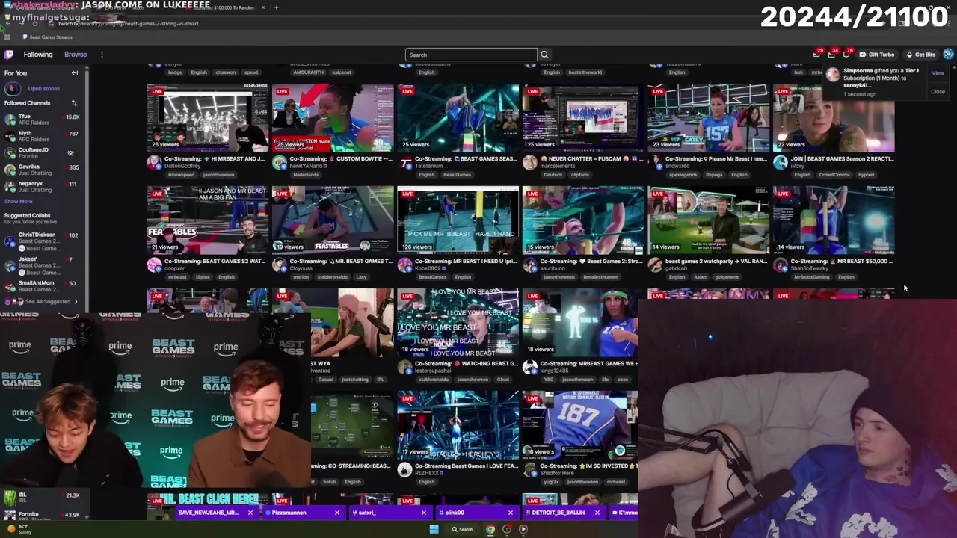Open inbox notifications with 34 badge
Screen dimensions: 957x538
[x=831, y=54]
